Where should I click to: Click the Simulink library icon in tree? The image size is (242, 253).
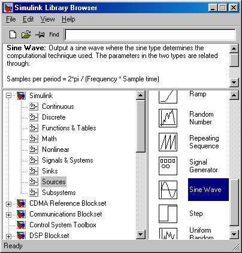click(x=21, y=96)
